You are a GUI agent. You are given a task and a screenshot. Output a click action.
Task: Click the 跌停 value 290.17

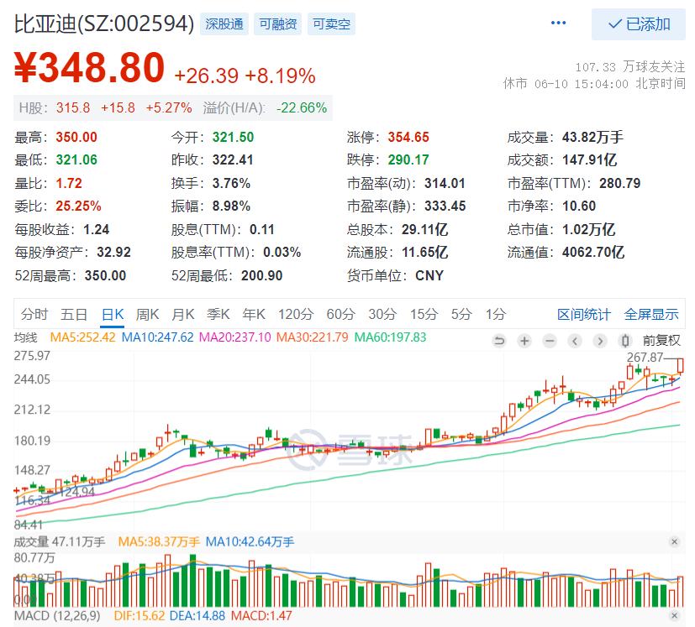point(408,159)
